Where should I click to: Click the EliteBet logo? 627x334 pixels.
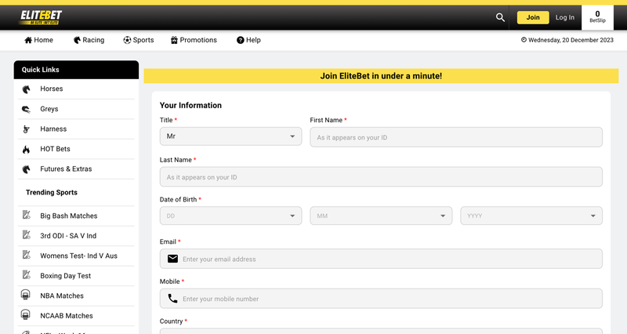tap(41, 17)
